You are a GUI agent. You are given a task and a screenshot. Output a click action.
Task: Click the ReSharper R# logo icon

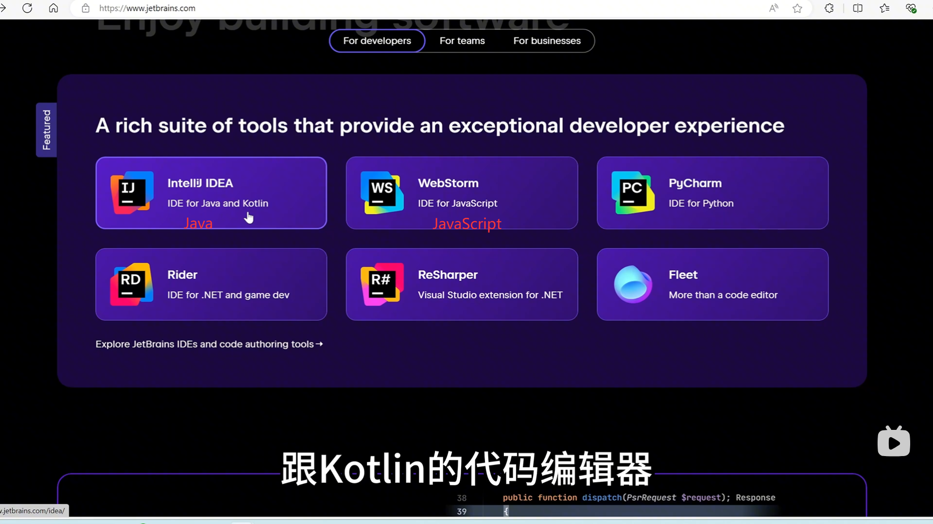(382, 284)
